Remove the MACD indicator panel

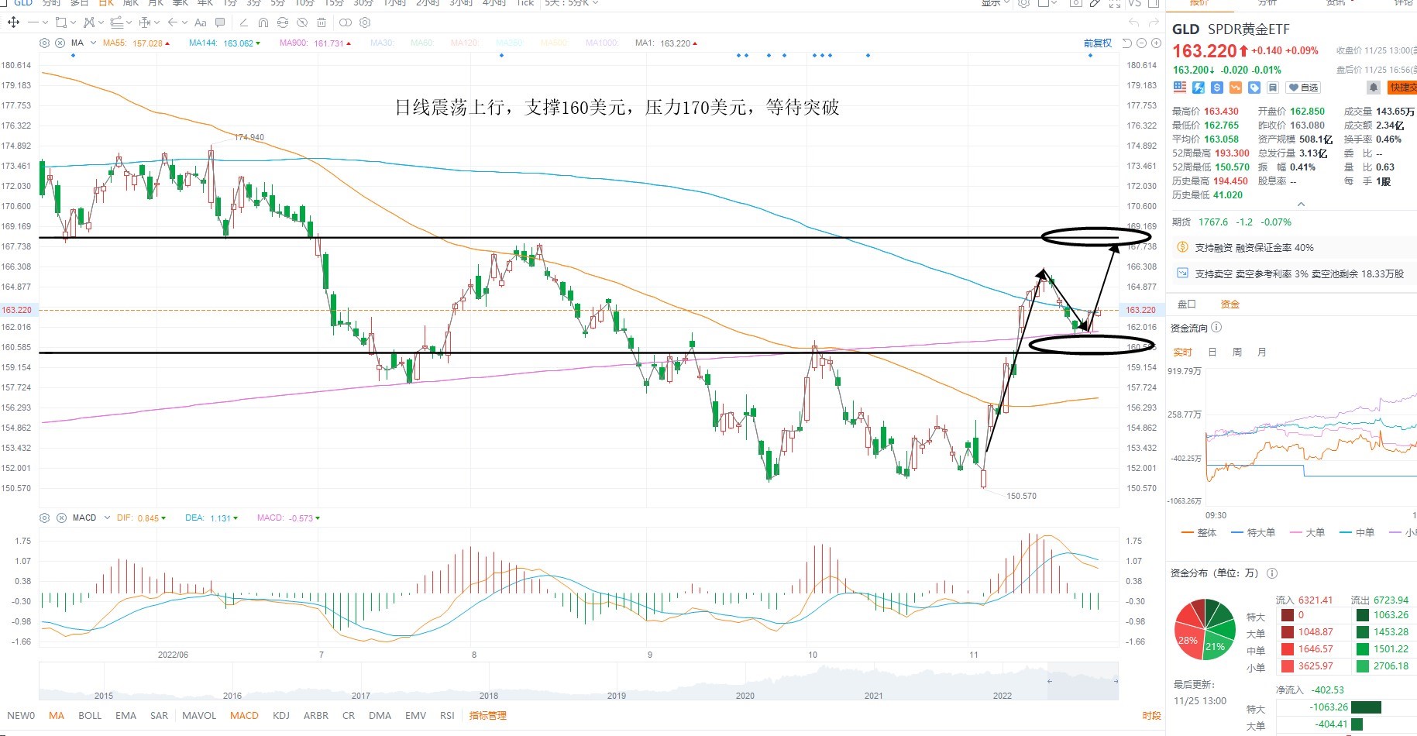pos(60,518)
